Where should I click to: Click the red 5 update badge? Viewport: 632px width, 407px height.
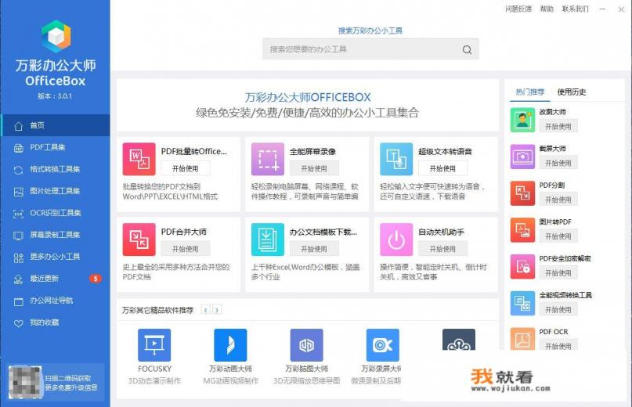tap(95, 279)
